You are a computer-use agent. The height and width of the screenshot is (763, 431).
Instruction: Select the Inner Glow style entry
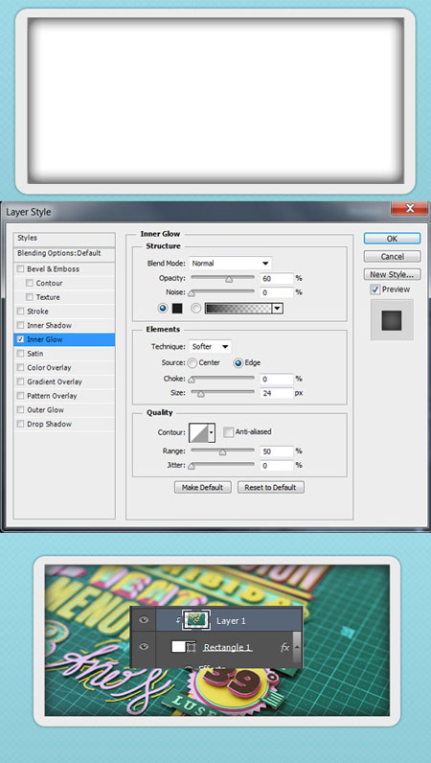64,339
